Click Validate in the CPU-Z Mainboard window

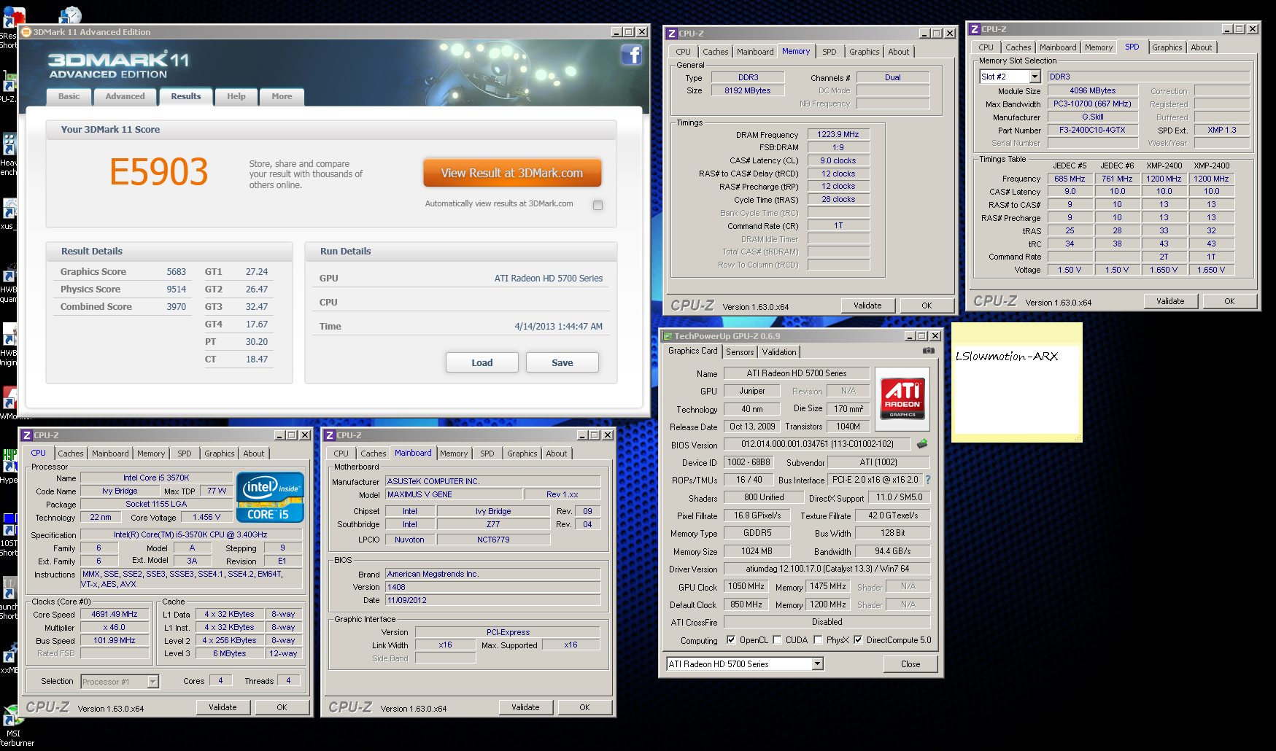pos(525,707)
